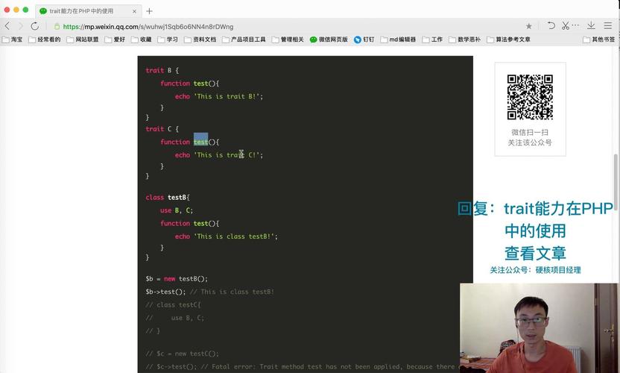
Task: Go forward with the browser forward arrow
Action: click(21, 26)
